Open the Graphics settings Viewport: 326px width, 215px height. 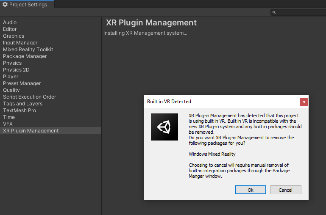[50, 36]
